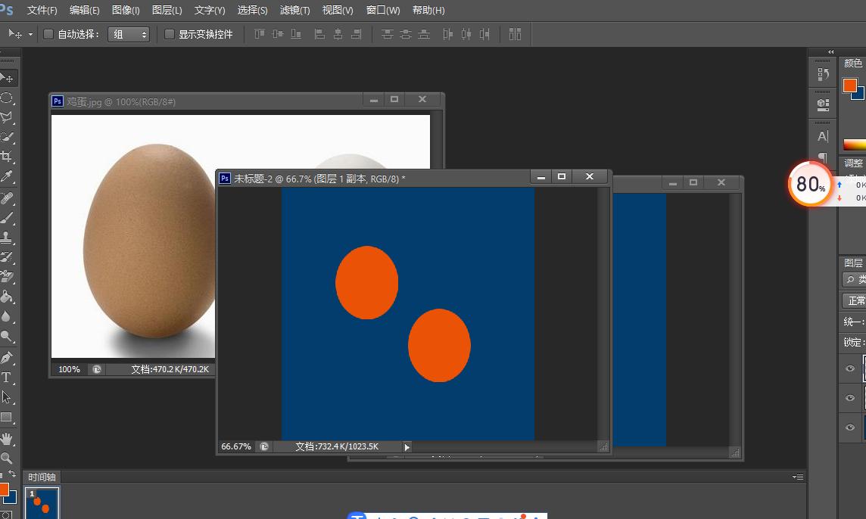The height and width of the screenshot is (519, 866).
Task: Open the 正常 blend mode dropdown
Action: pos(855,301)
